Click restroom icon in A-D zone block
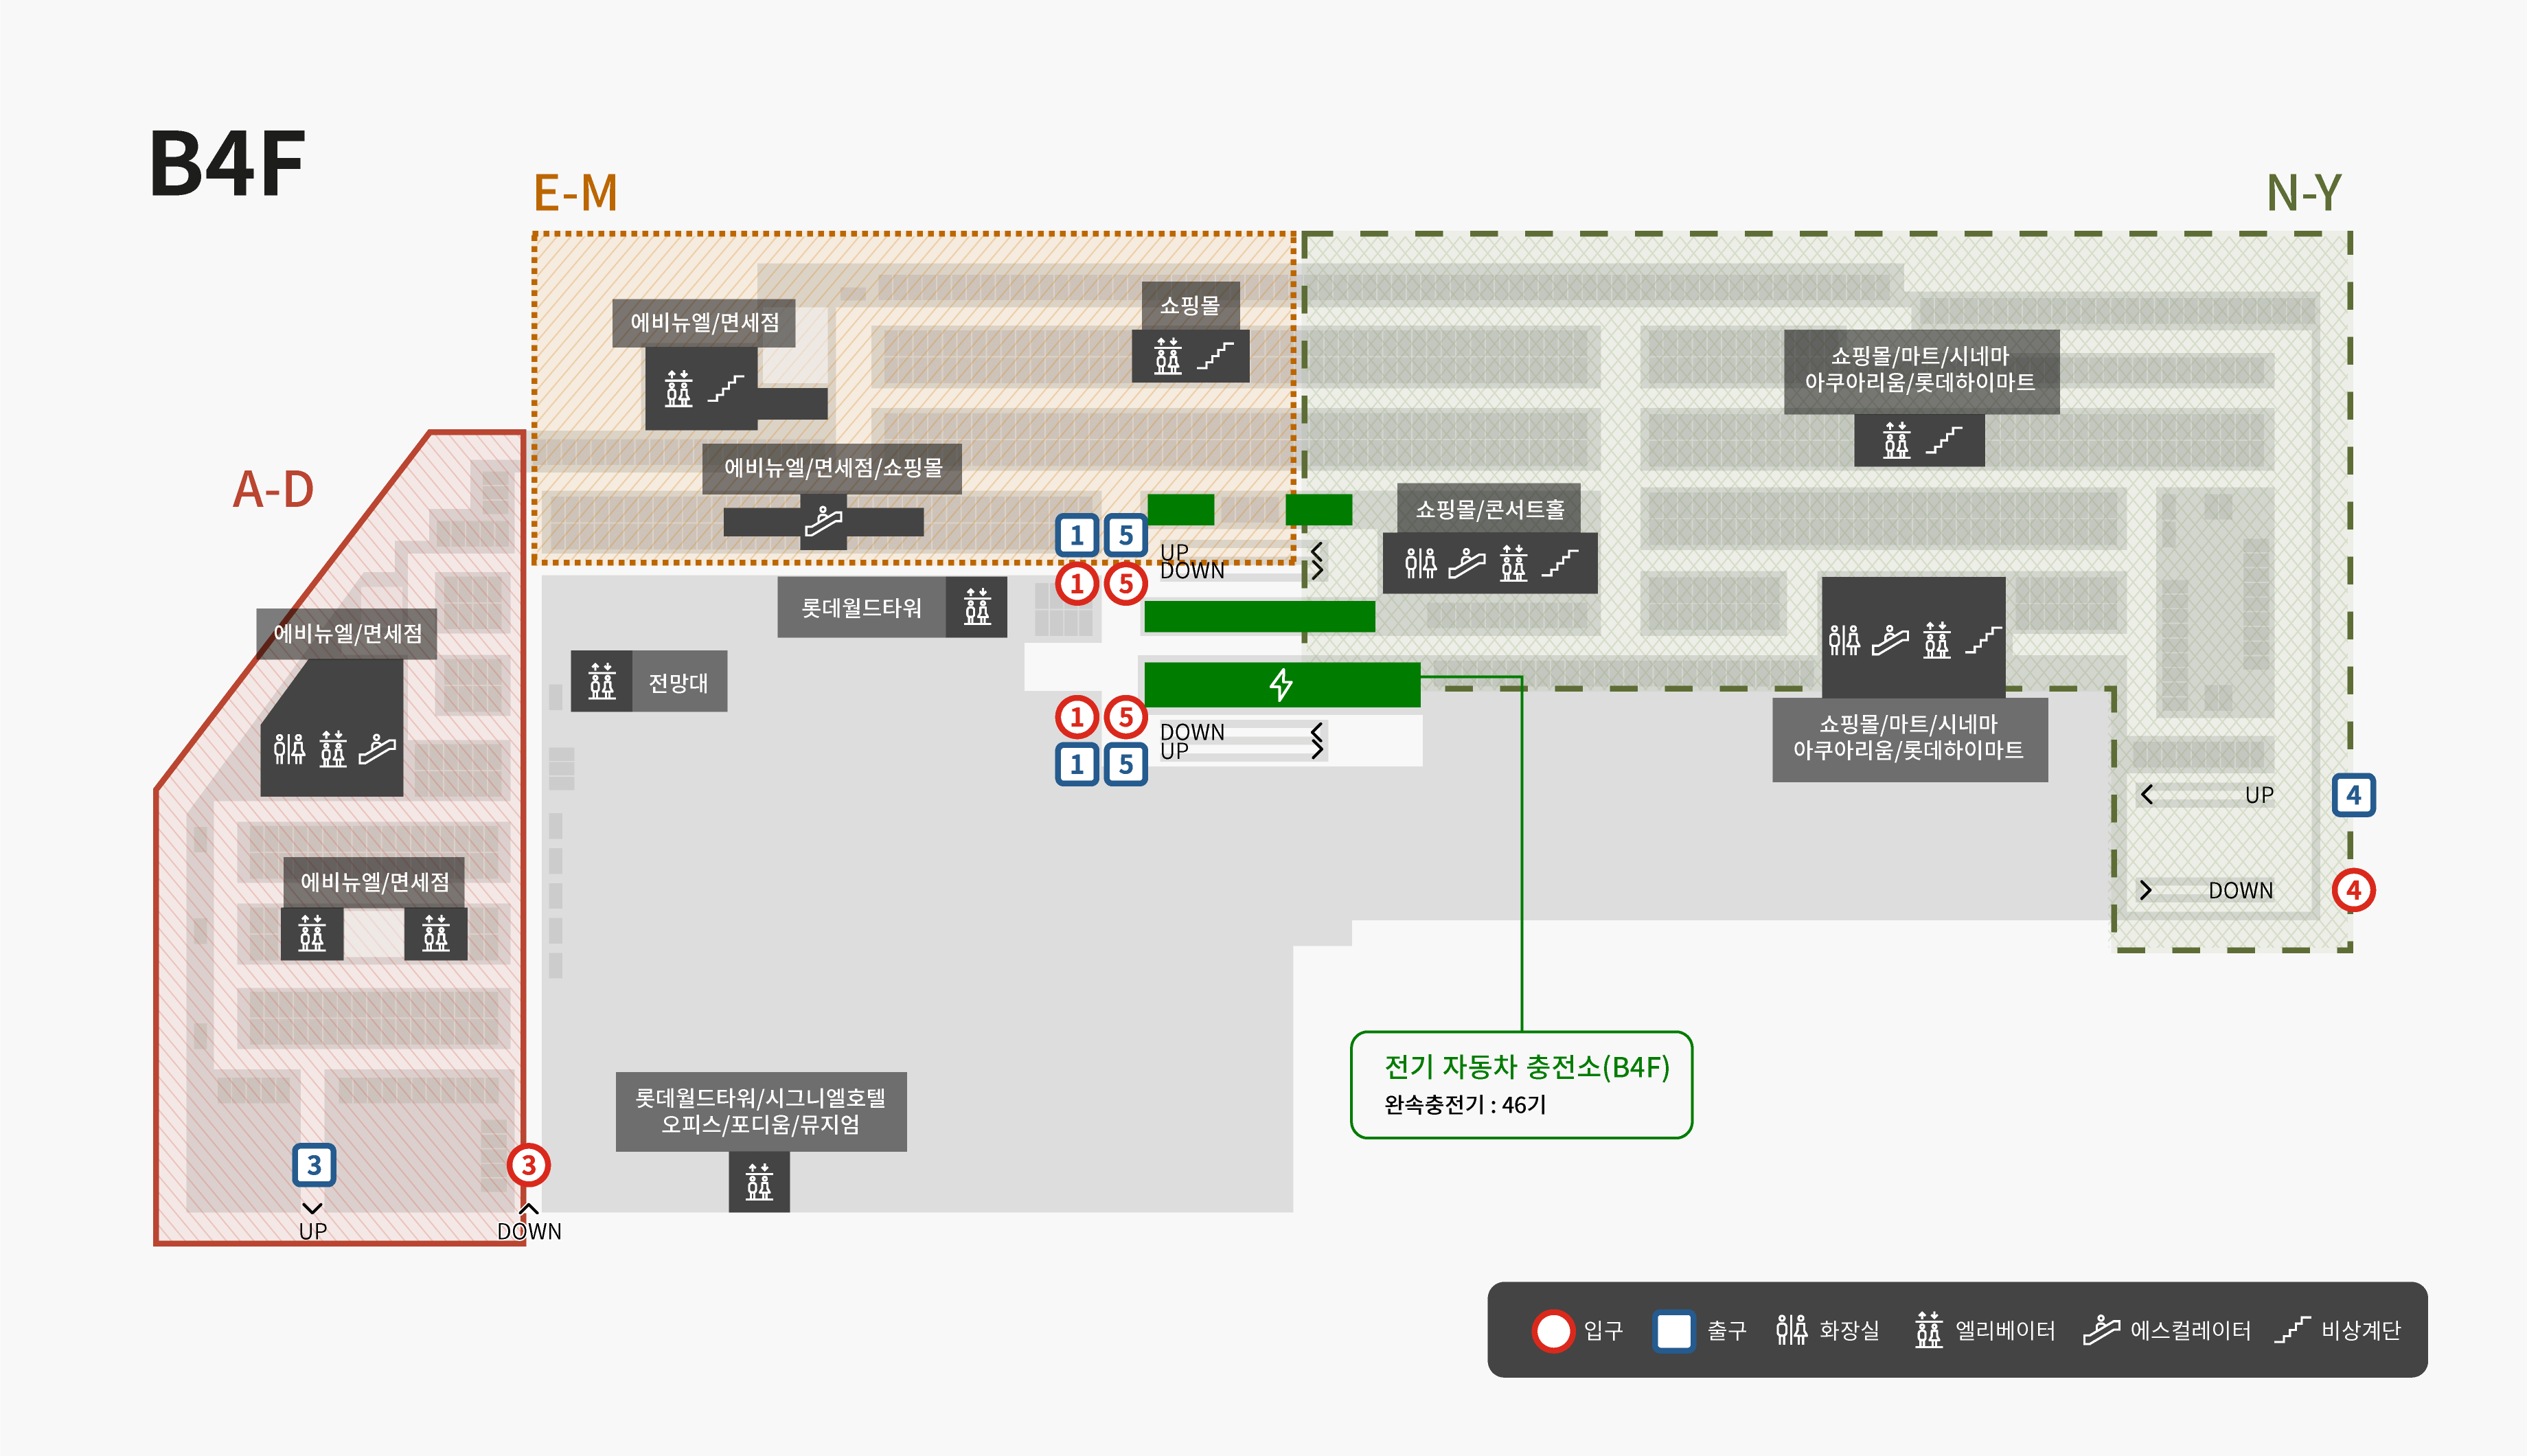This screenshot has width=2527, height=1456. pos(289,748)
